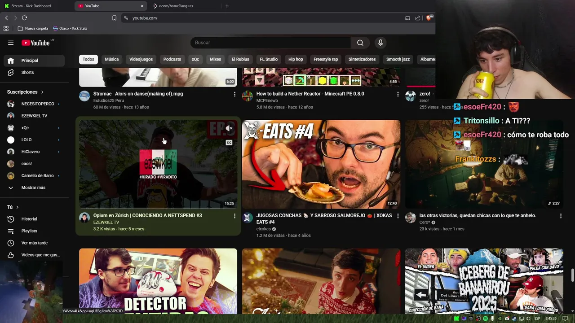Expand the Tú section

[13, 207]
